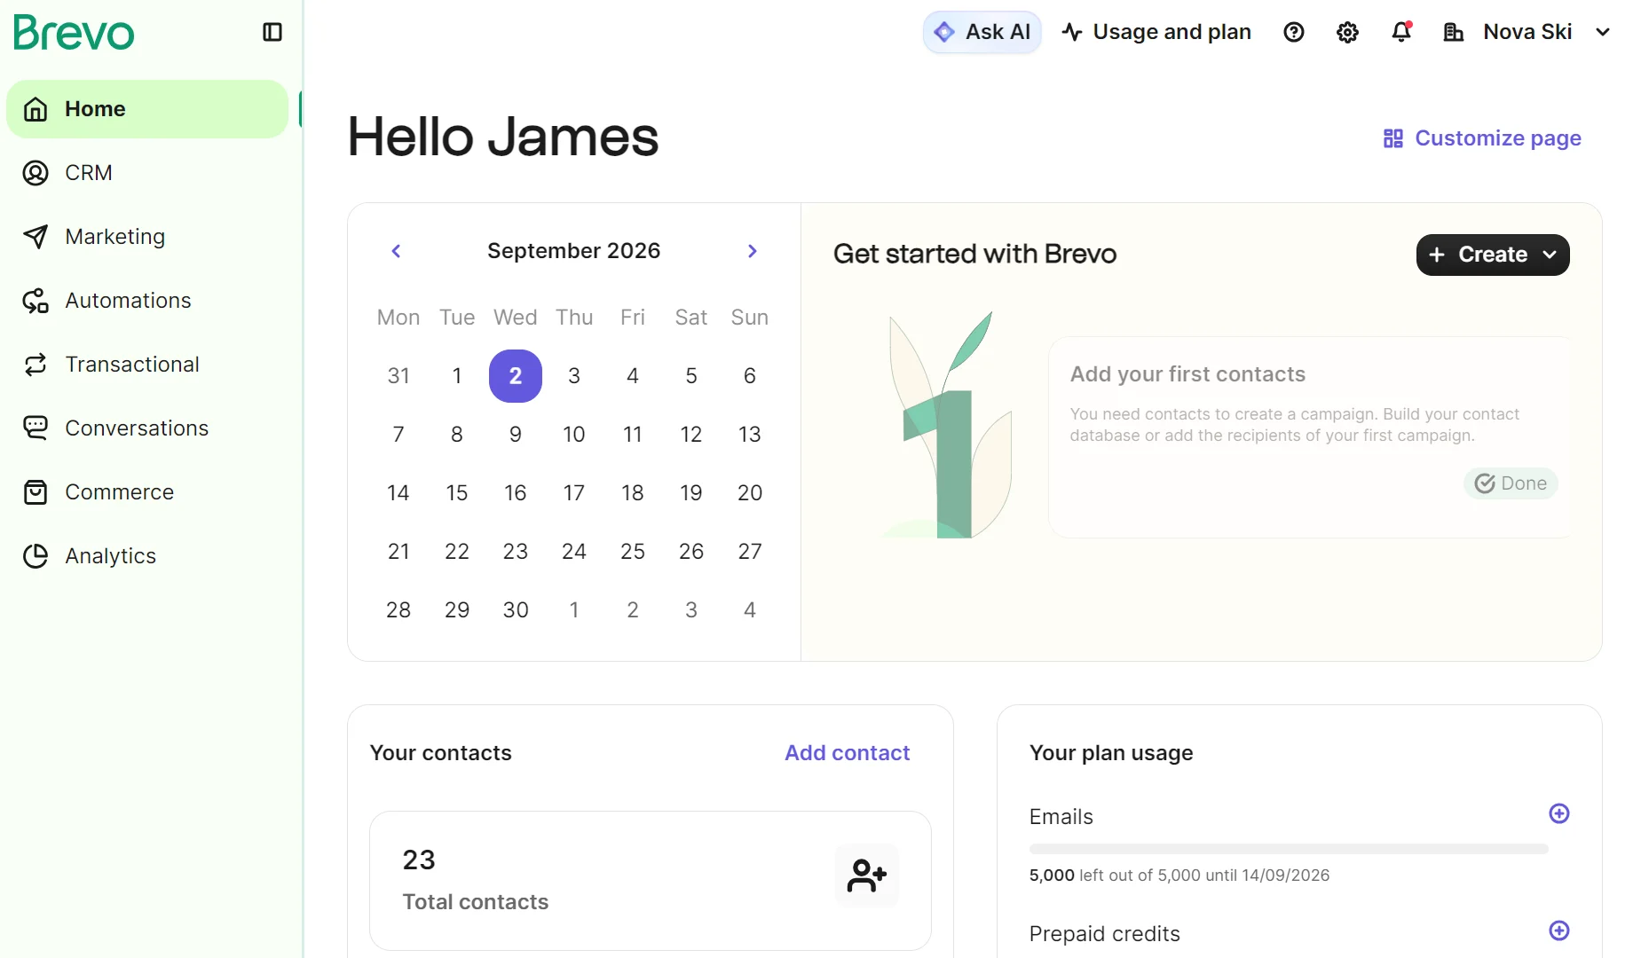Screen dimensions: 1641x958
Task: Click the Customize page link
Action: pos(1482,138)
